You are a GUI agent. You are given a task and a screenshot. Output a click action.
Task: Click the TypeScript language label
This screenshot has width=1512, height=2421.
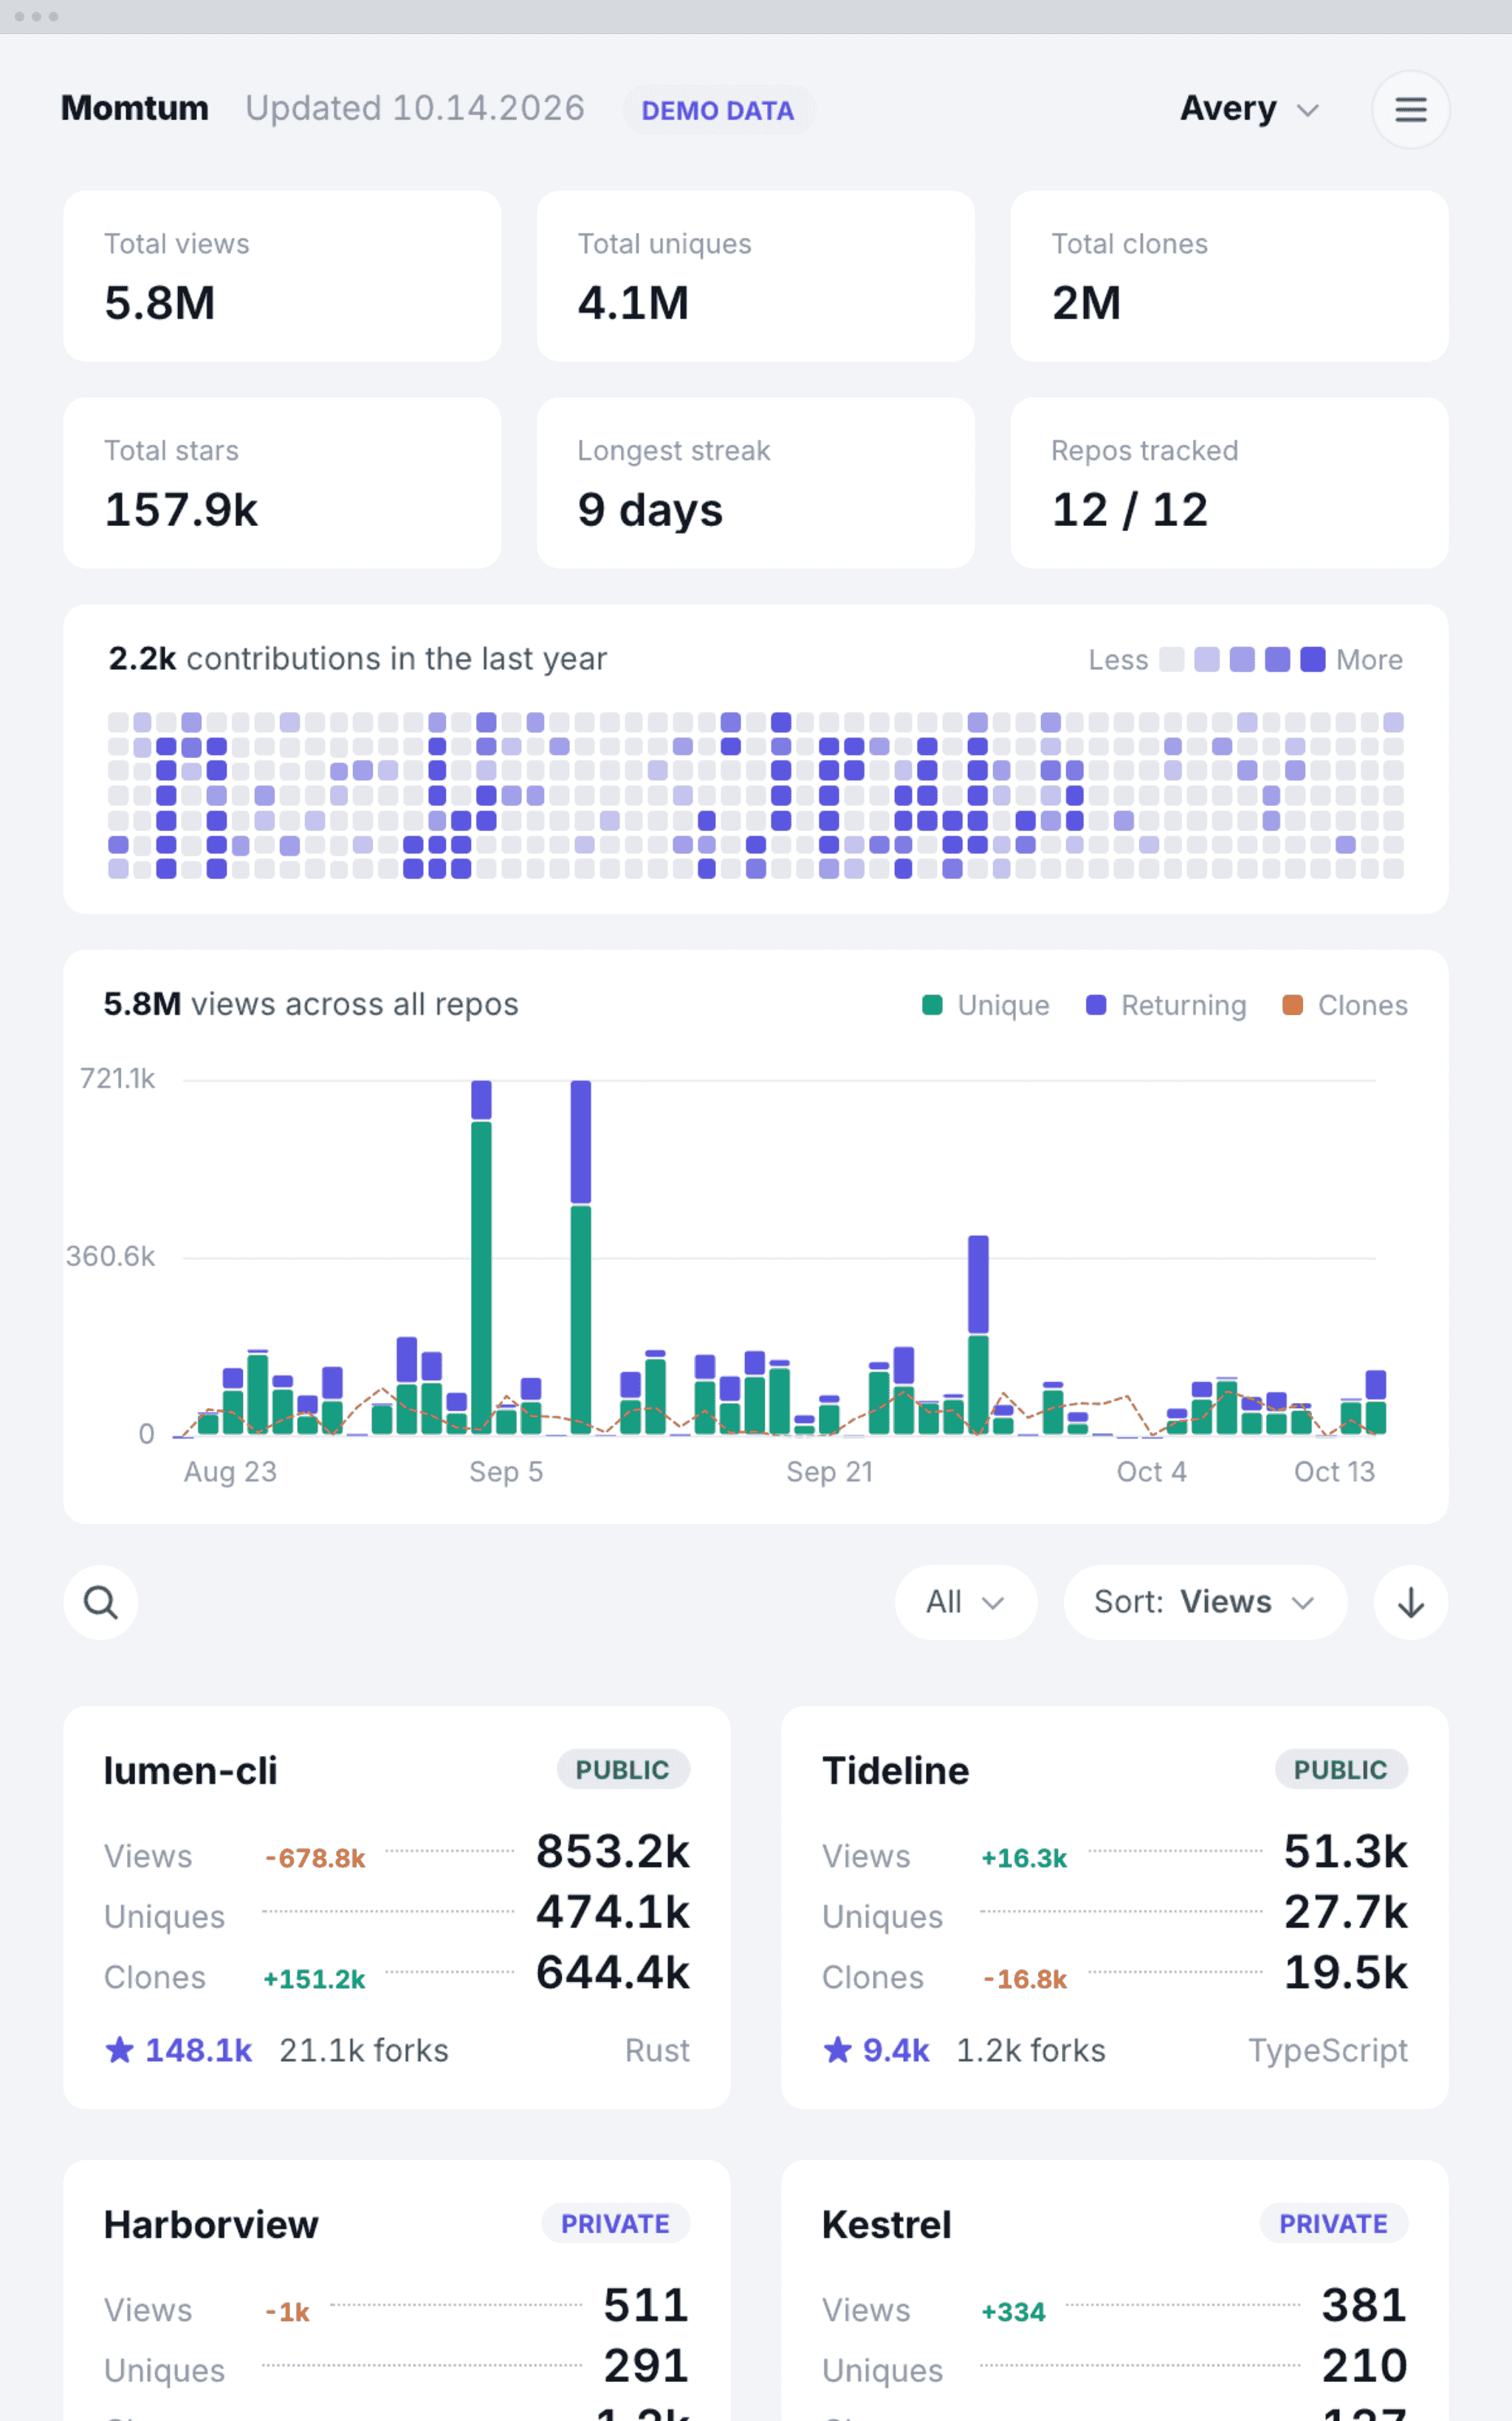pyautogui.click(x=1328, y=2050)
